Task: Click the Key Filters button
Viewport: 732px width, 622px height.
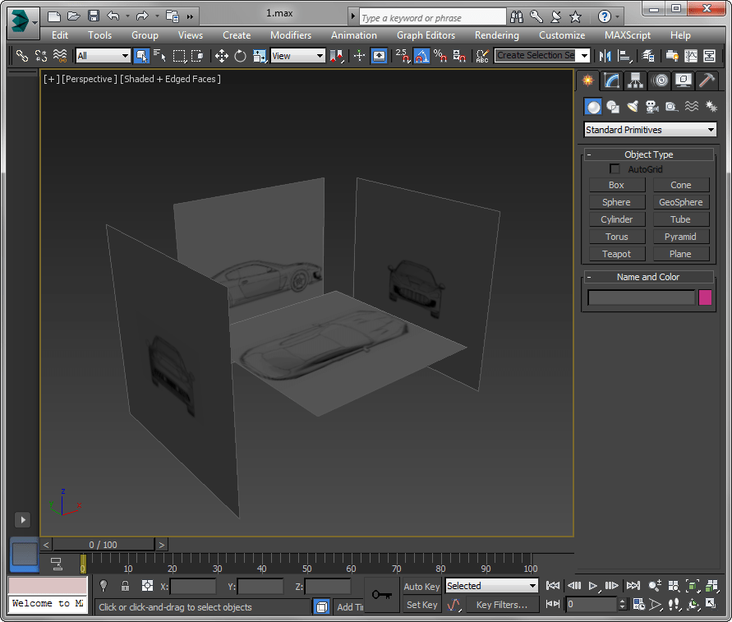Action: (502, 606)
